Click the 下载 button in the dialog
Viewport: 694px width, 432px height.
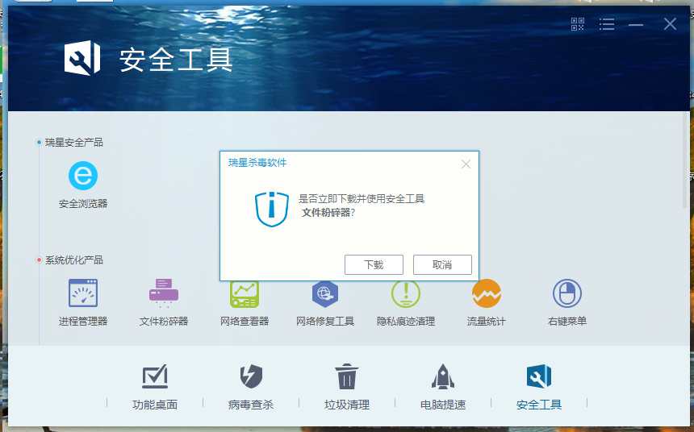click(374, 264)
